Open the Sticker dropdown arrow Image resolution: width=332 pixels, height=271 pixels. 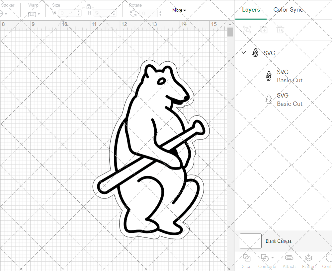tap(6, 14)
